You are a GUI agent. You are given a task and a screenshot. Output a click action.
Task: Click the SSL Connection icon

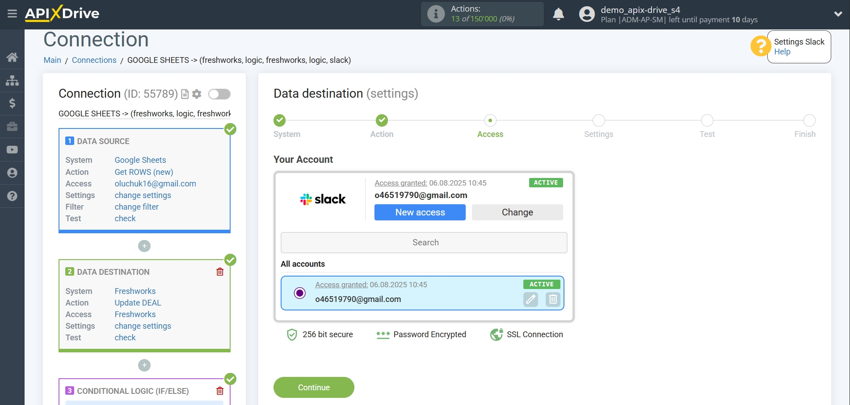click(497, 335)
